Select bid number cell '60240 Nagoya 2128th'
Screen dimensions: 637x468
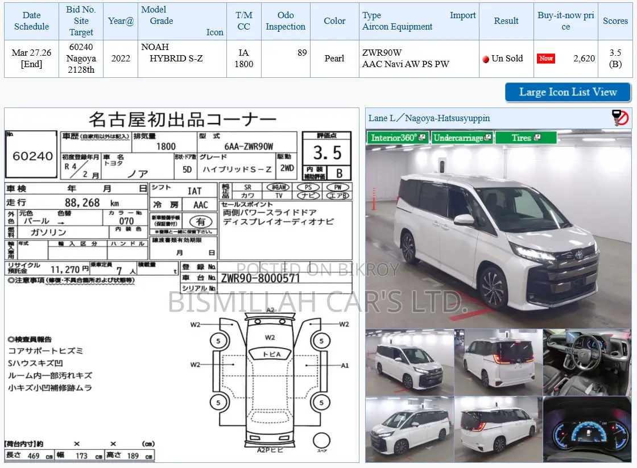[x=81, y=59]
